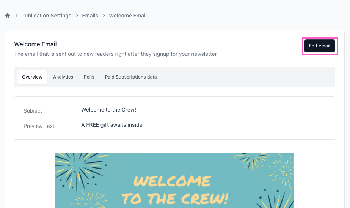Go to the Emails breadcrumb link
The width and height of the screenshot is (350, 208).
tap(90, 16)
